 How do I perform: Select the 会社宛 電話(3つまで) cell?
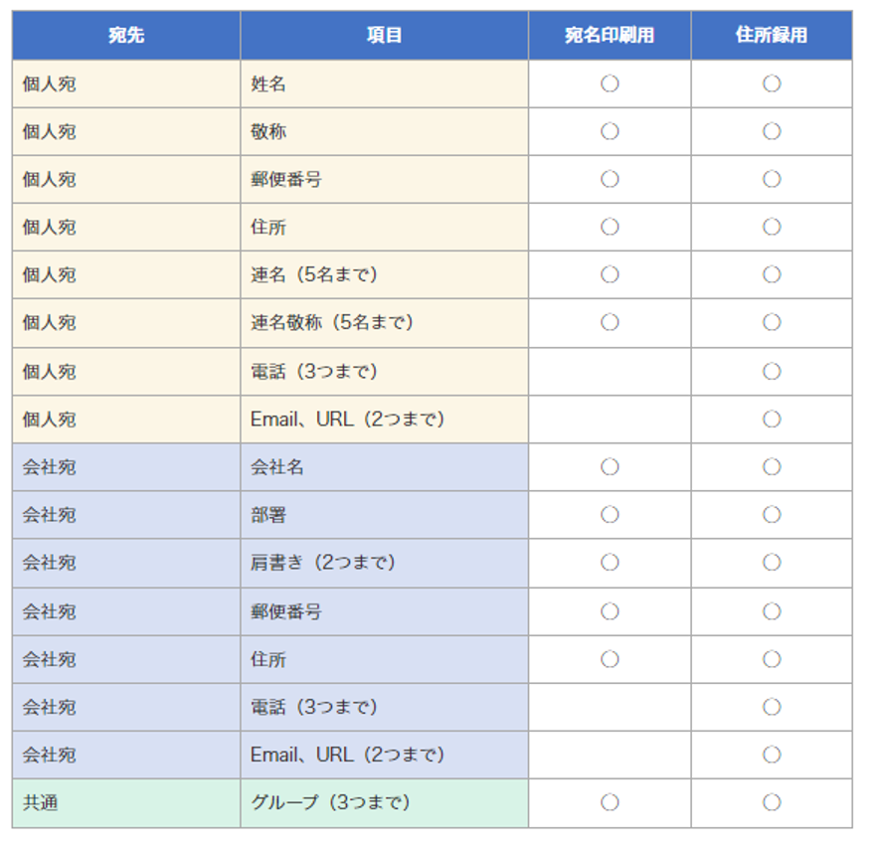coord(384,707)
